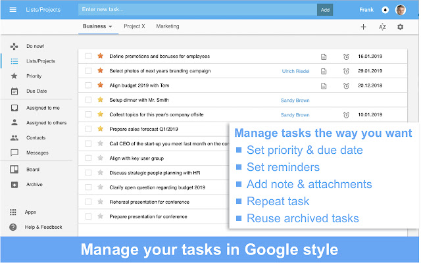421x263 pixels.
Task: Open Due Date view in sidebar
Action: (x=37, y=91)
